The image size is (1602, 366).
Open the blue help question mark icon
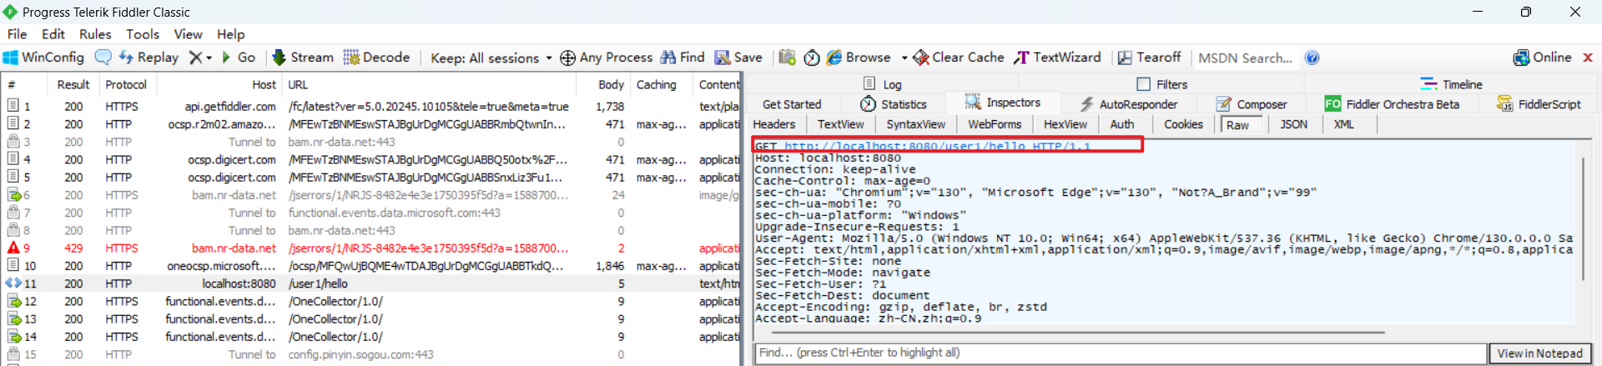(1312, 58)
